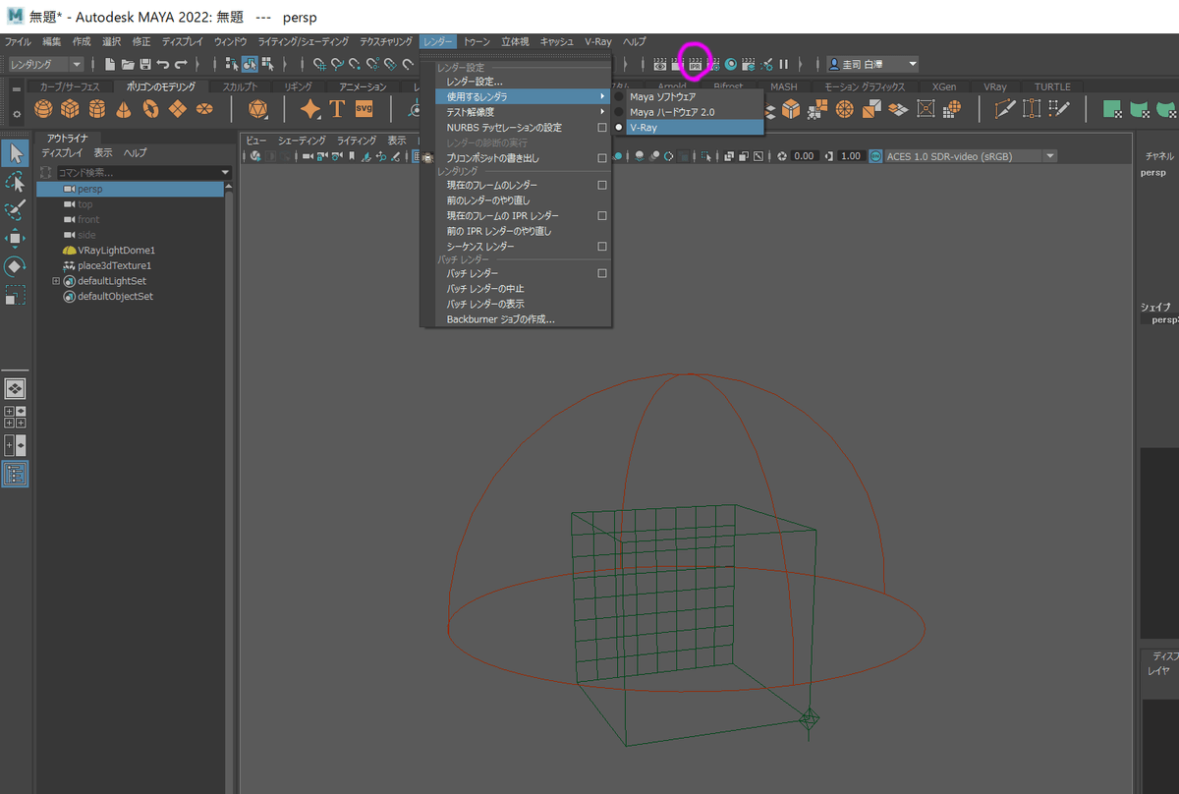
Task: Open the Outliner search filter dropdown arrow
Action: [225, 172]
